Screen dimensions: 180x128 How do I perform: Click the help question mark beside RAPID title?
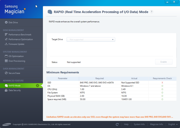coord(151,12)
